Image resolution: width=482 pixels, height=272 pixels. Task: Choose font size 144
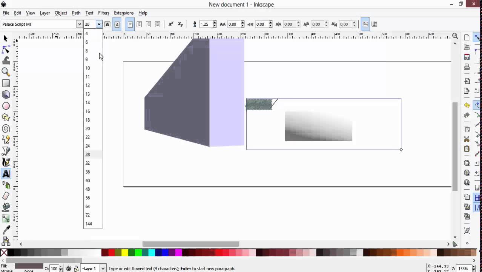(x=93, y=224)
